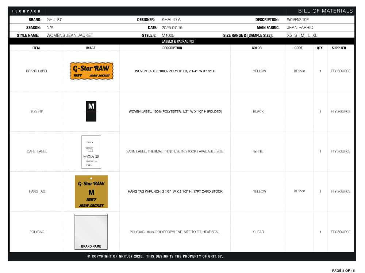Select the BRAND LABEL item cell

(37, 71)
